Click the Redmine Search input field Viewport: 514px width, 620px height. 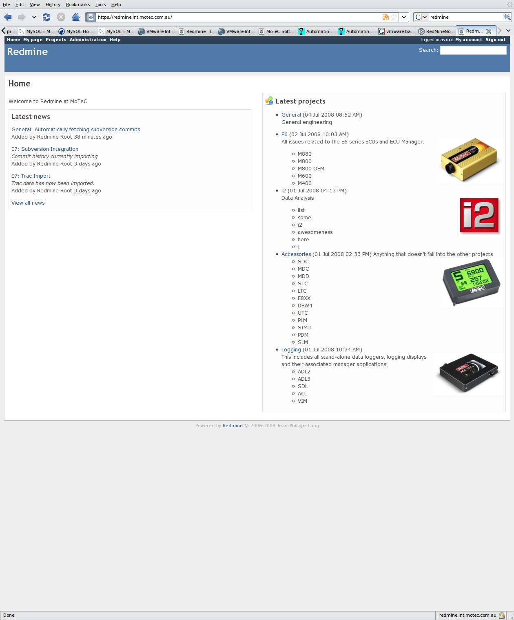(x=473, y=50)
